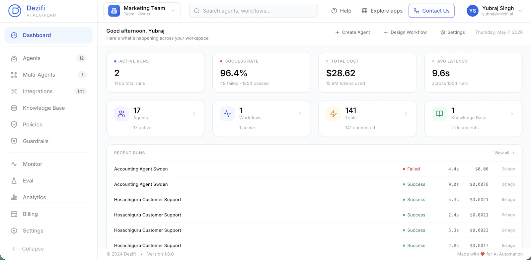
Task: Open Guardrails page
Action: point(48,141)
